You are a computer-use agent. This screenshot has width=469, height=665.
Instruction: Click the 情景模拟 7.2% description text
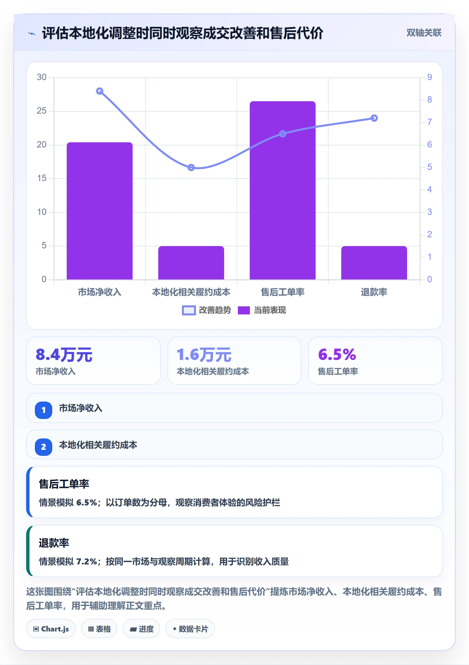[164, 561]
